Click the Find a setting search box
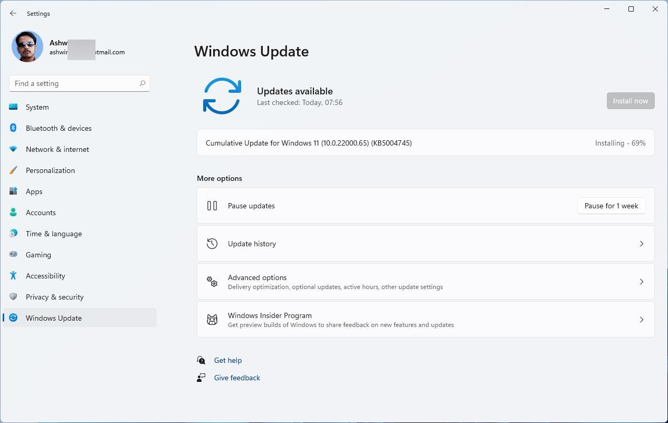Image resolution: width=668 pixels, height=423 pixels. point(80,83)
